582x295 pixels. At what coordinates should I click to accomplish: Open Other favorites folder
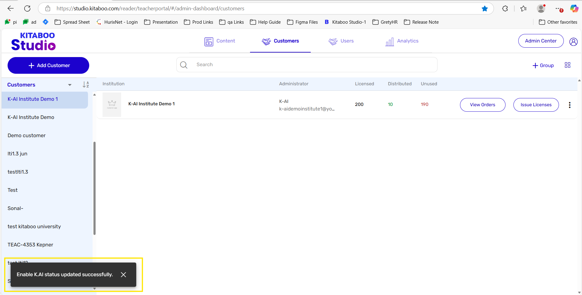point(558,22)
